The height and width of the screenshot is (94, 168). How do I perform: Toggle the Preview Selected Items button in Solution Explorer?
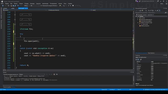159,10
